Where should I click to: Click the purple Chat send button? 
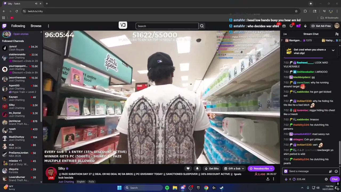click(335, 179)
